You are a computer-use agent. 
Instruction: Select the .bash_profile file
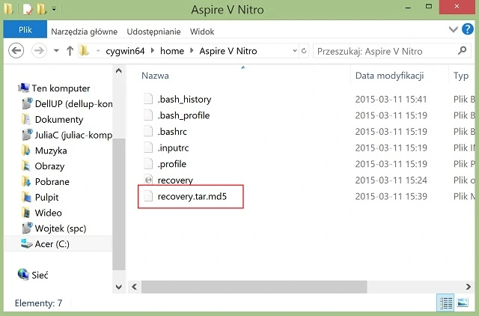click(x=183, y=115)
